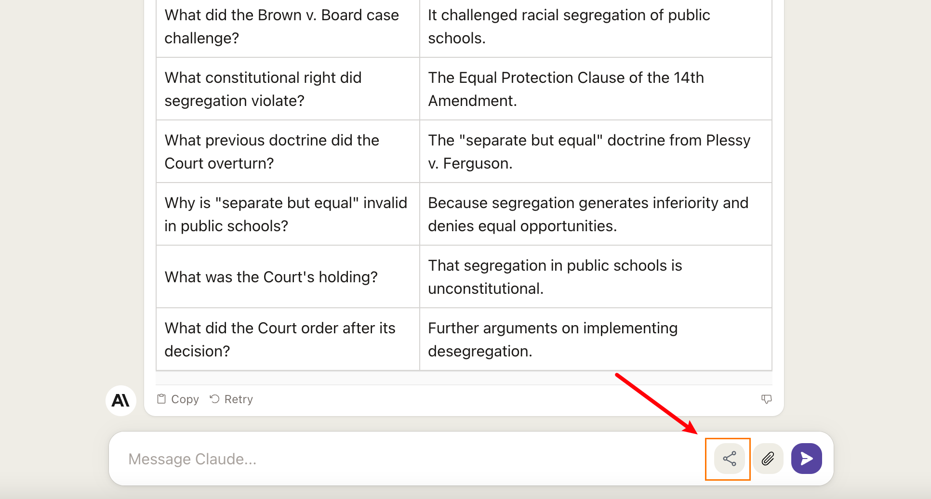Send the message with the purple arrow button
The height and width of the screenshot is (499, 931).
[807, 459]
